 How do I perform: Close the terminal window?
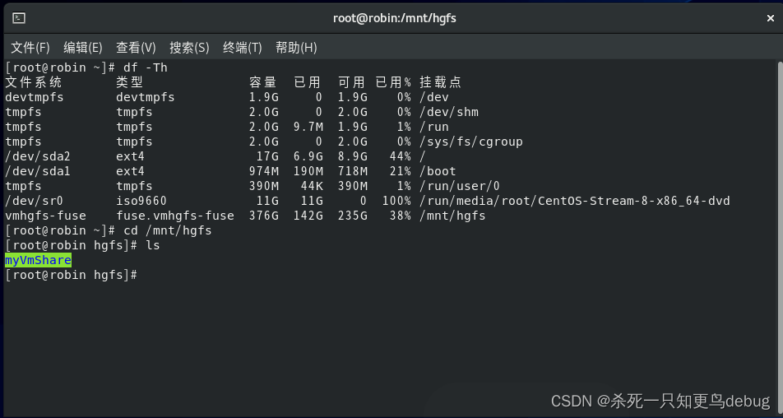point(771,18)
